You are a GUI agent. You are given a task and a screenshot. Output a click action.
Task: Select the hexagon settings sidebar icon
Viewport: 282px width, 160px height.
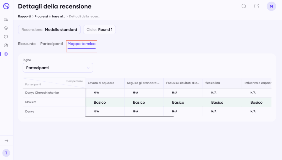click(6, 54)
